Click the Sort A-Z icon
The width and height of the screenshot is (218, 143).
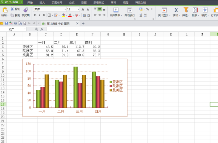tap(195, 10)
